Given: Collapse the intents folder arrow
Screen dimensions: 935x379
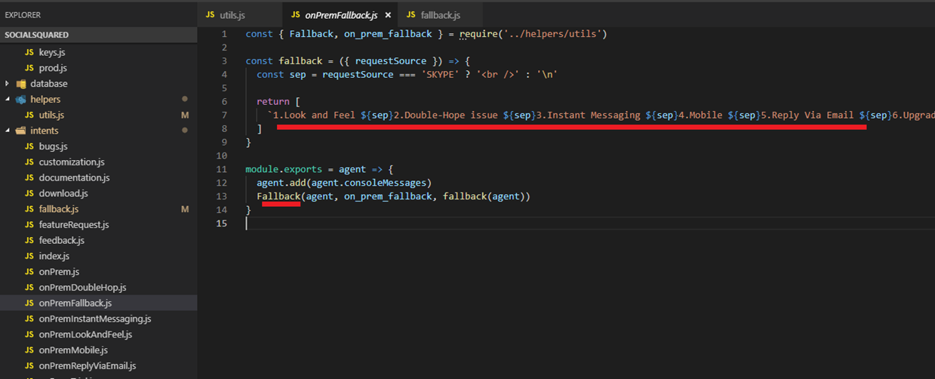Looking at the screenshot, I should click(x=8, y=131).
